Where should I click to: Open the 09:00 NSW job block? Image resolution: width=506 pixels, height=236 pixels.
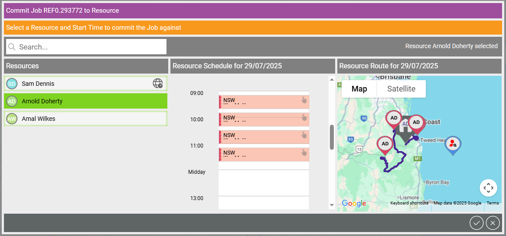click(264, 102)
